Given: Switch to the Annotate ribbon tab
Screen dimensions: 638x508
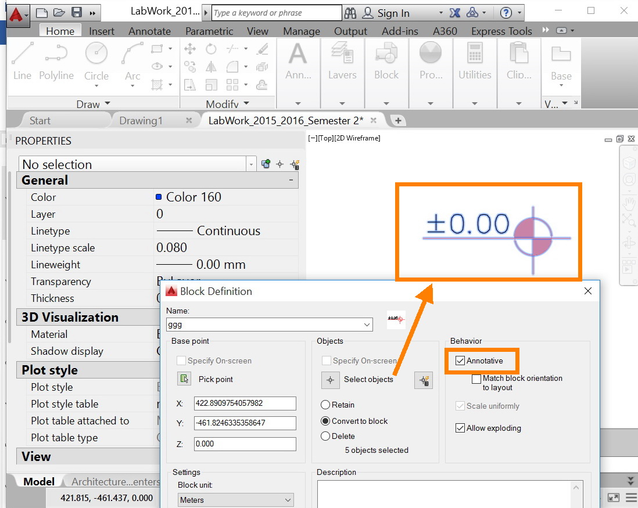Looking at the screenshot, I should tap(149, 31).
